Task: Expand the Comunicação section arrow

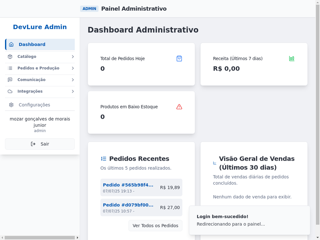Action: coord(72,80)
